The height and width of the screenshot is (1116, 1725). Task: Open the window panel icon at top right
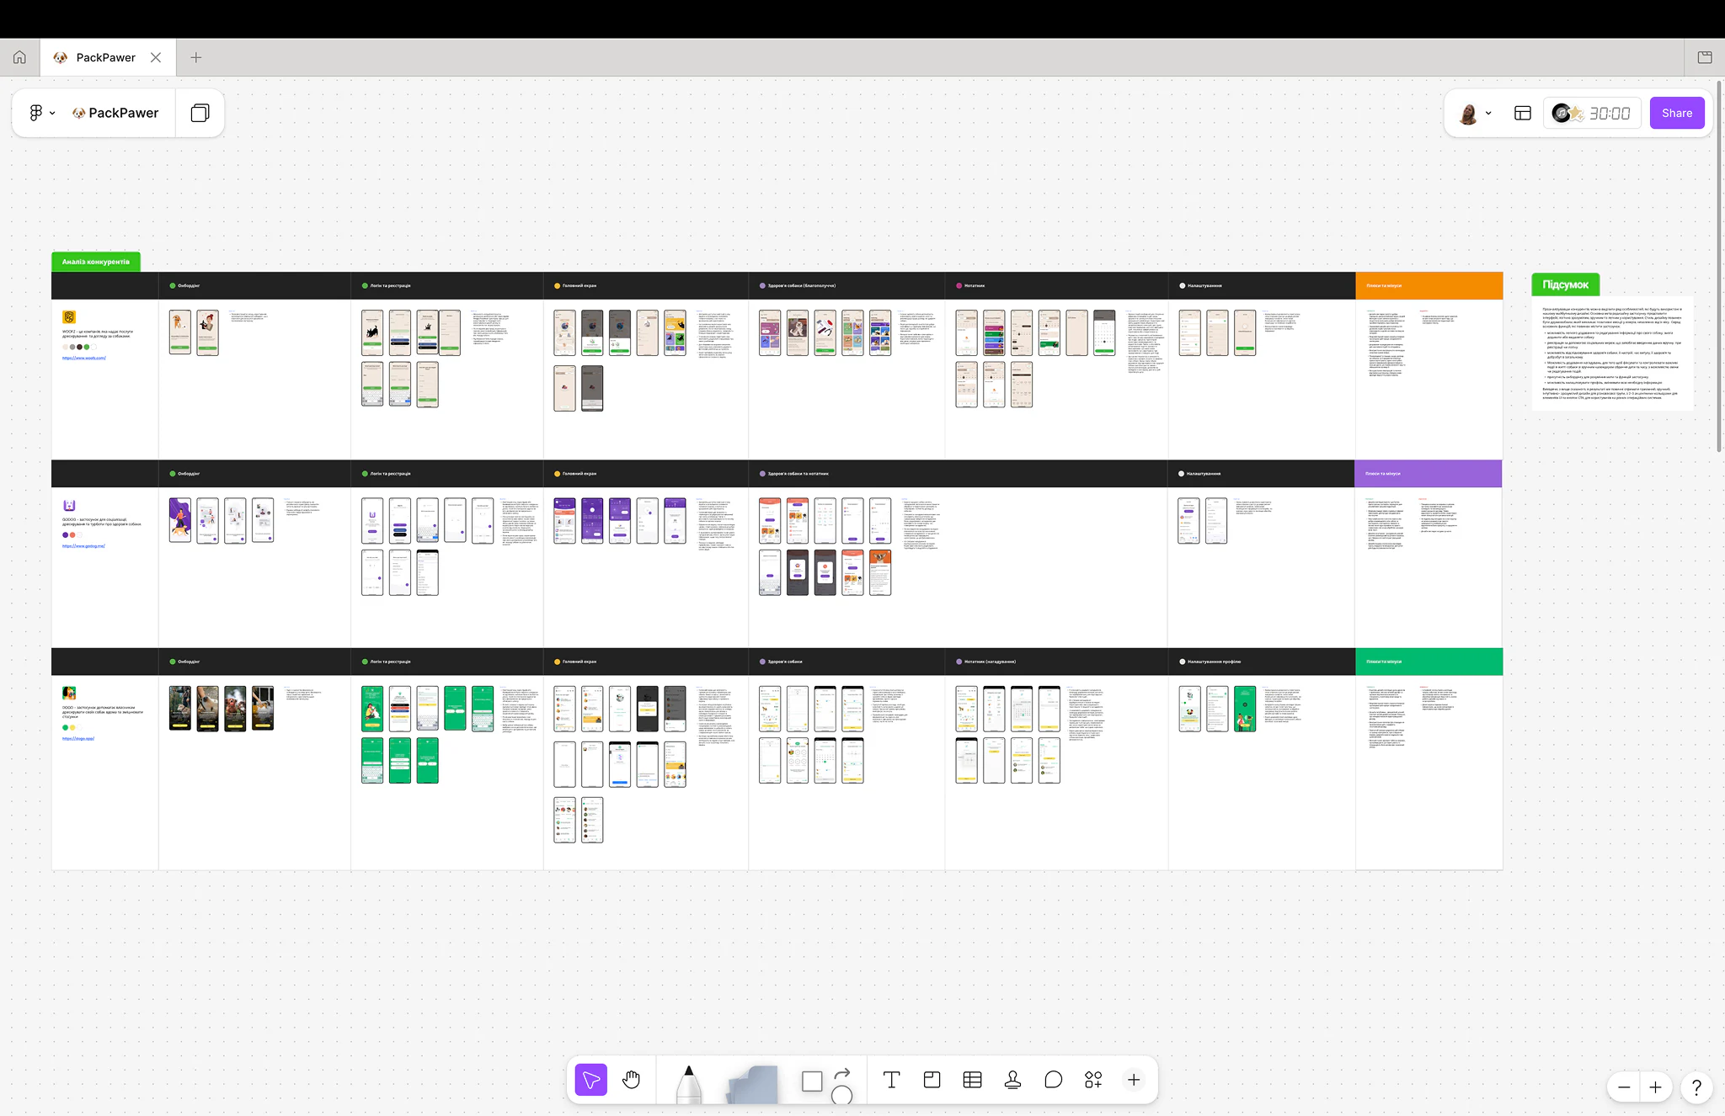point(1705,57)
